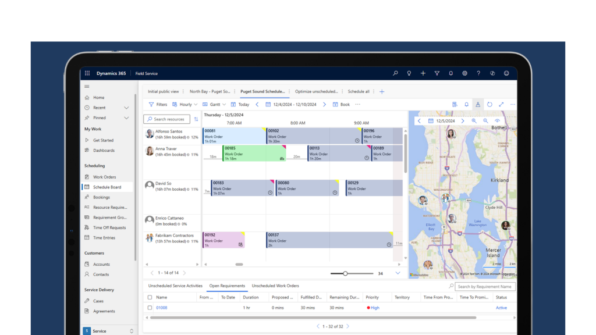596x335 pixels.
Task: Click the board zoom level slider
Action: coord(345,273)
